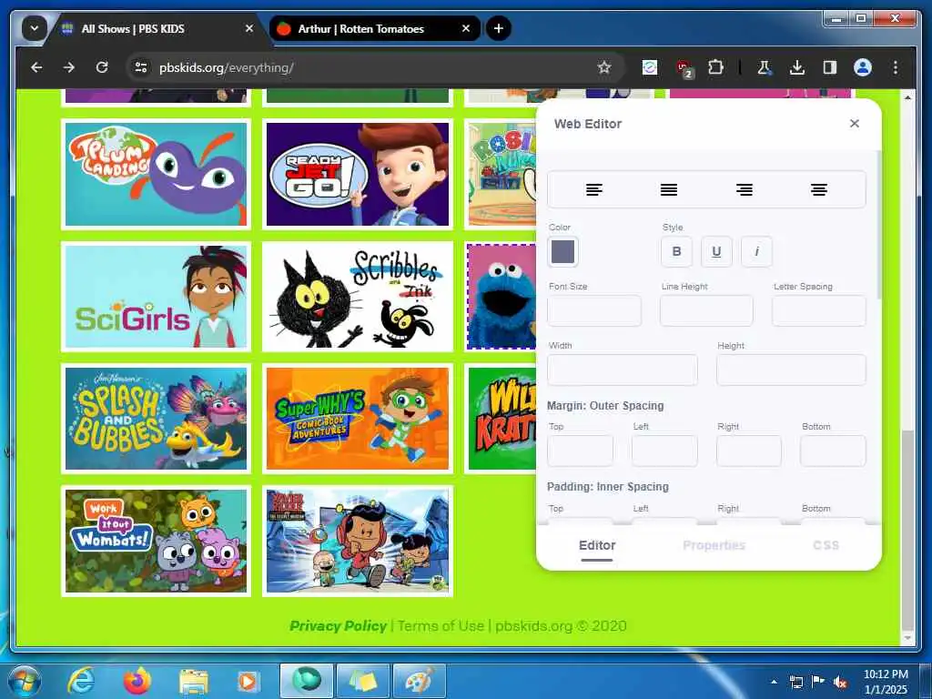Open the SciGirls show thumbnail
Screen dimensions: 932x699
[156, 297]
